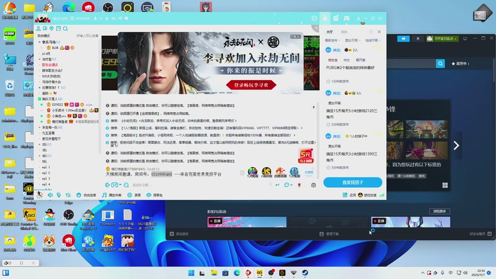Click the Steam wishlist star link

(460, 64)
